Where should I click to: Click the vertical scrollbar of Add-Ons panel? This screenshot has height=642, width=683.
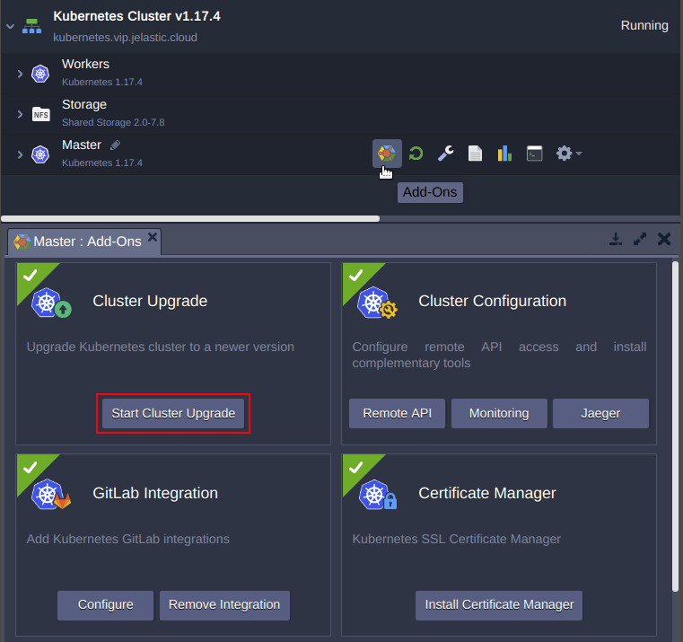675,427
